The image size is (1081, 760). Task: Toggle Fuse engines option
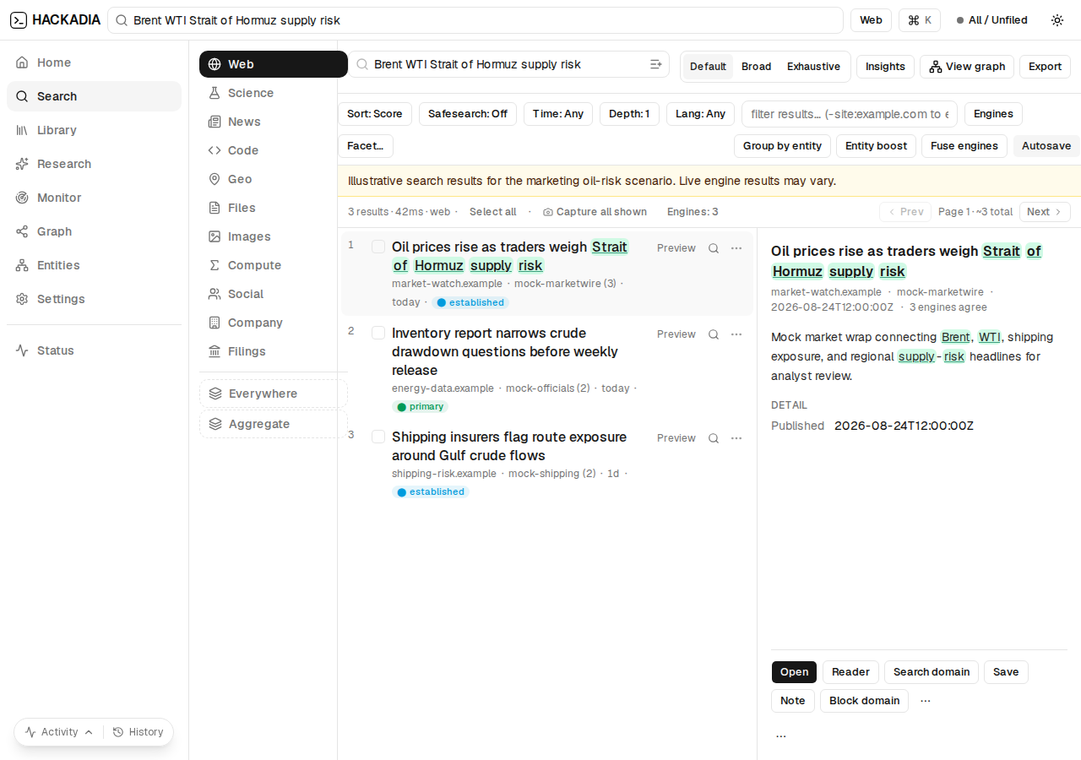tap(964, 146)
